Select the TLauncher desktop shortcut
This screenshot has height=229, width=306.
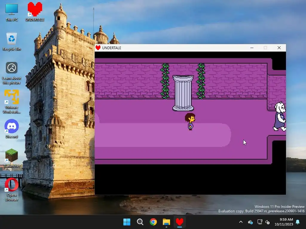(12, 158)
